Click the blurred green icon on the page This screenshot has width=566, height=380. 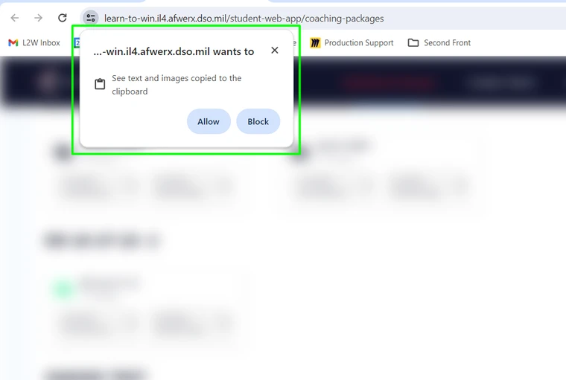[x=63, y=289]
